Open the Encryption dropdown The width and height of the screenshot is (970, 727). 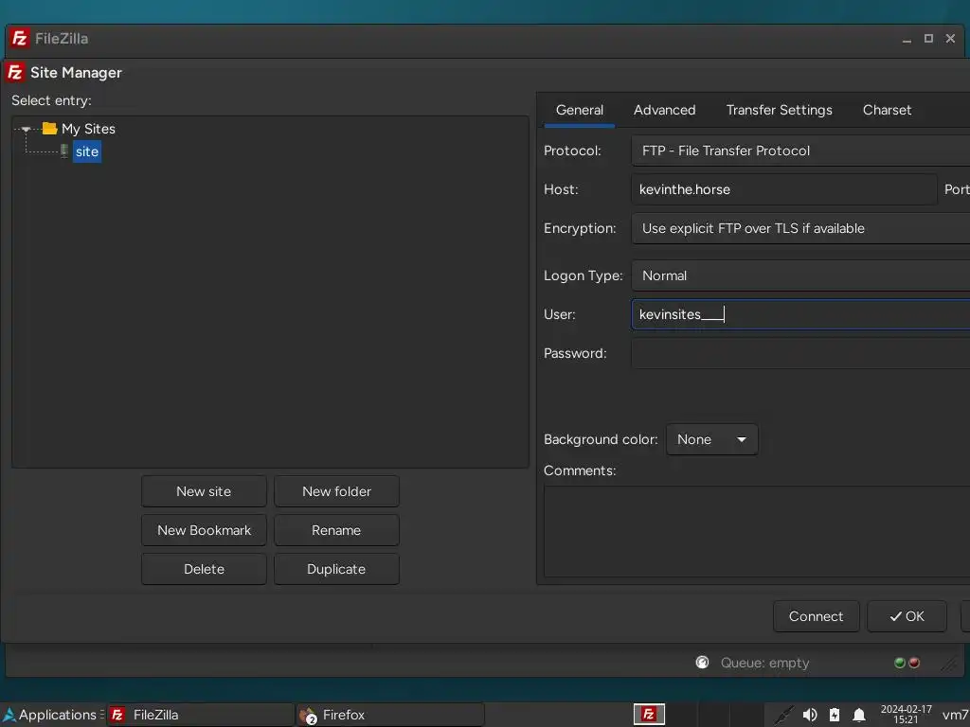[800, 229]
